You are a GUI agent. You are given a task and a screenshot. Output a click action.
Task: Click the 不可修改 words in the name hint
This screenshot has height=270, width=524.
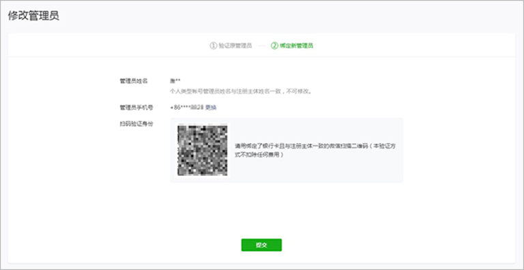[297, 91]
